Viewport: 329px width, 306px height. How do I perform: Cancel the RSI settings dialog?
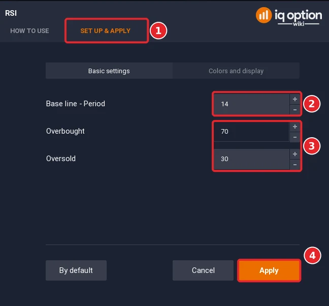(203, 270)
